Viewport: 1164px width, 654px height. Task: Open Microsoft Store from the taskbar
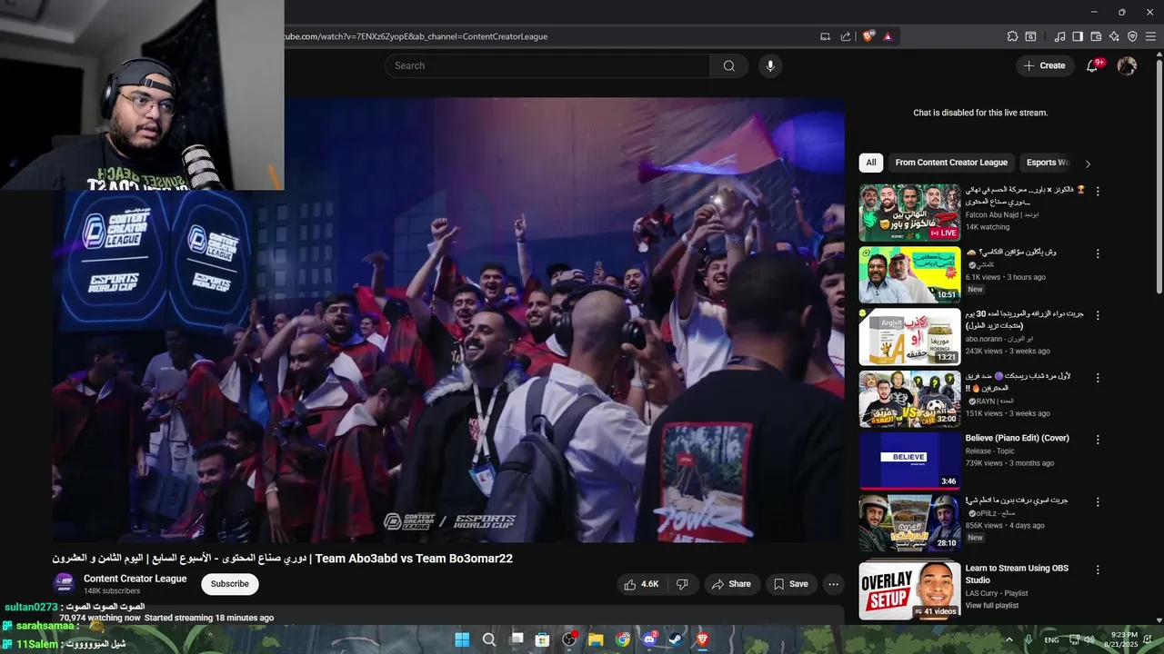pos(543,639)
